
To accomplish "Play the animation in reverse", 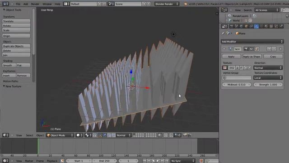I will (x=153, y=161).
